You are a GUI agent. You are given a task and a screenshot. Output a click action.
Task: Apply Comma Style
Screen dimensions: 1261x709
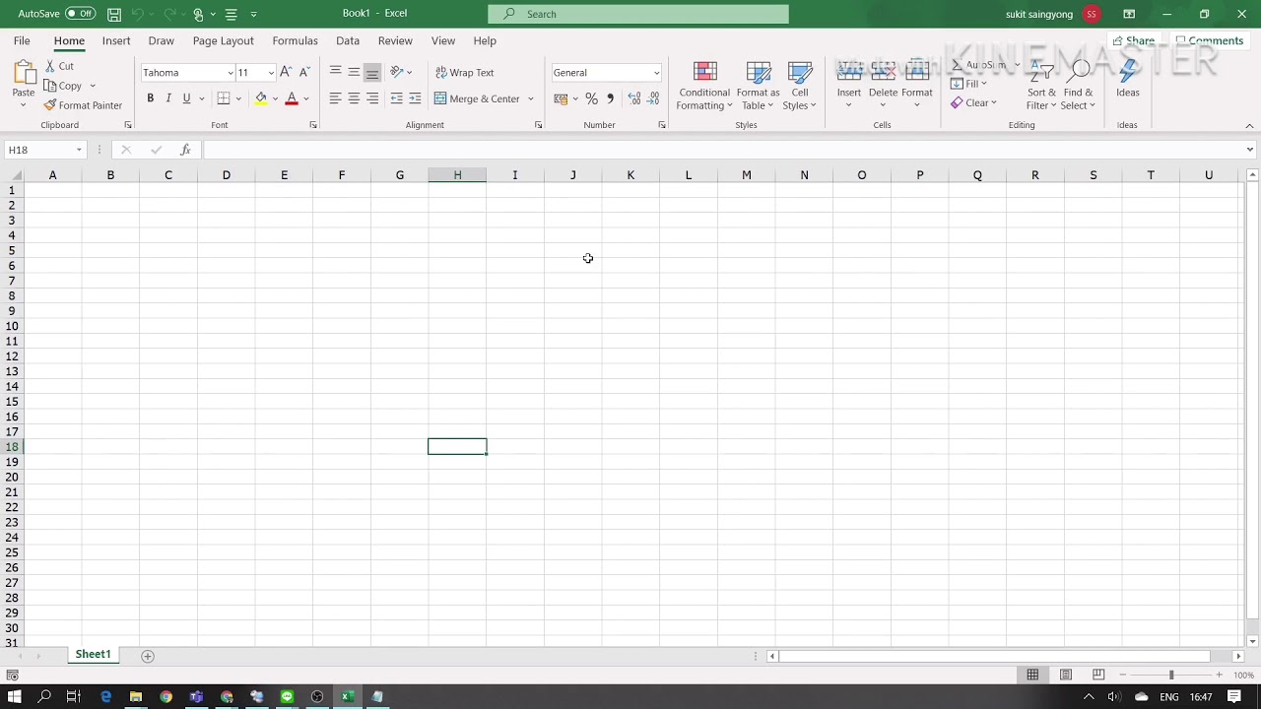[611, 98]
